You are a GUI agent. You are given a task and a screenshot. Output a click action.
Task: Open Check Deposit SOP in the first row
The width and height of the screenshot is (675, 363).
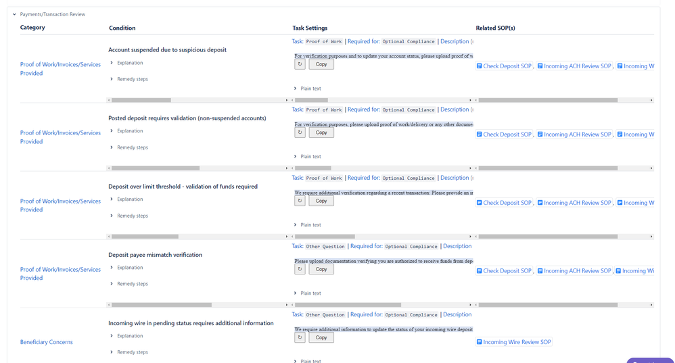[504, 66]
